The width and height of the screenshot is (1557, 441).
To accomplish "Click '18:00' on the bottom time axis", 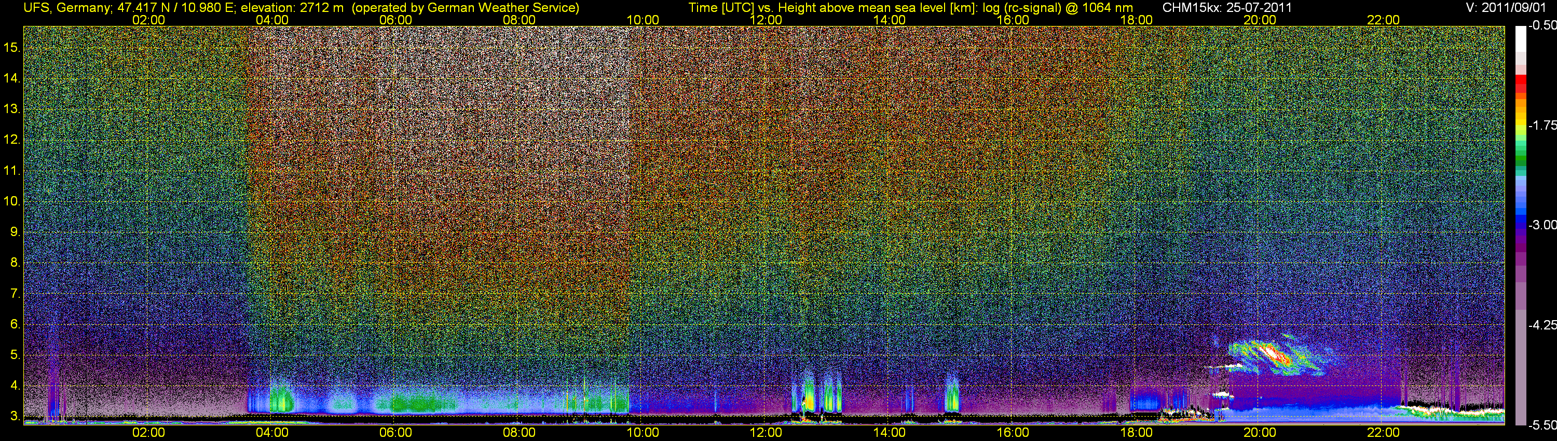I will 1136,433.
